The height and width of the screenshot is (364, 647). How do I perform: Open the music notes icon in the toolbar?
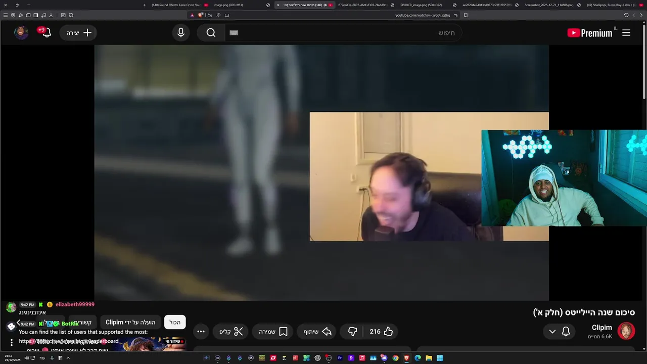click(x=43, y=15)
